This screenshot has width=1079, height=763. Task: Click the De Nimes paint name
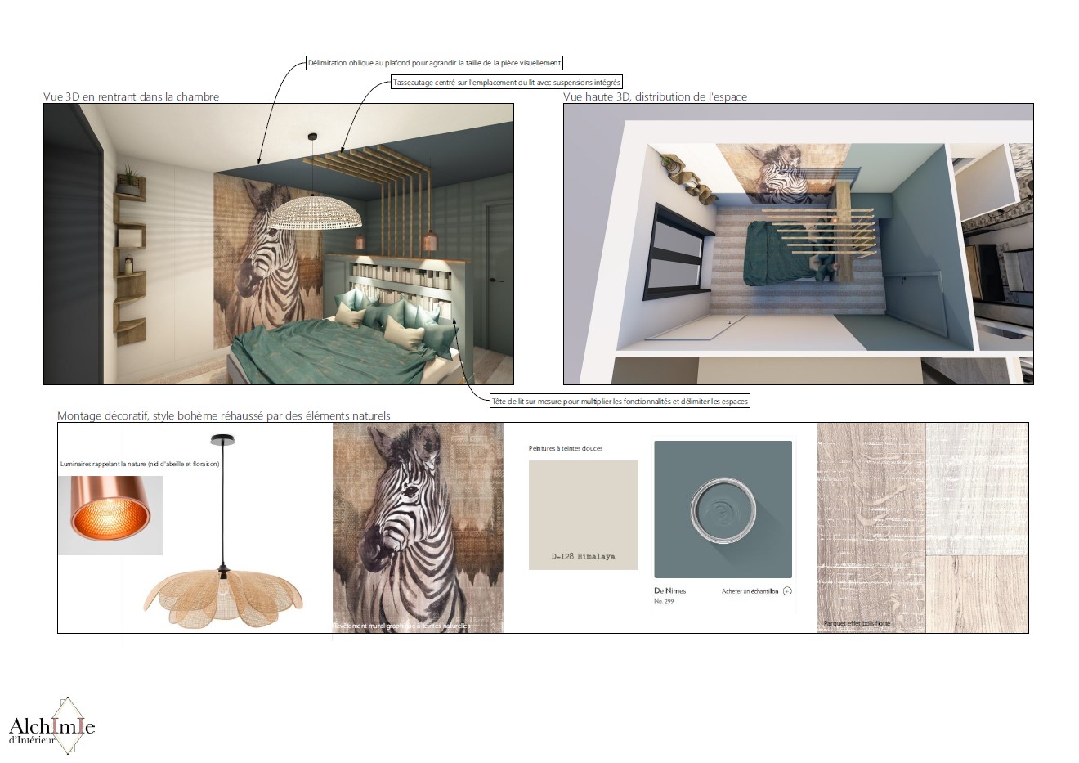670,590
